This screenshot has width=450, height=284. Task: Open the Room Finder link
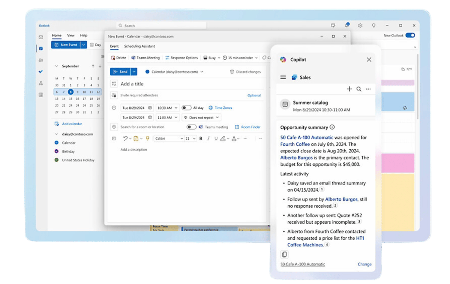pos(248,127)
